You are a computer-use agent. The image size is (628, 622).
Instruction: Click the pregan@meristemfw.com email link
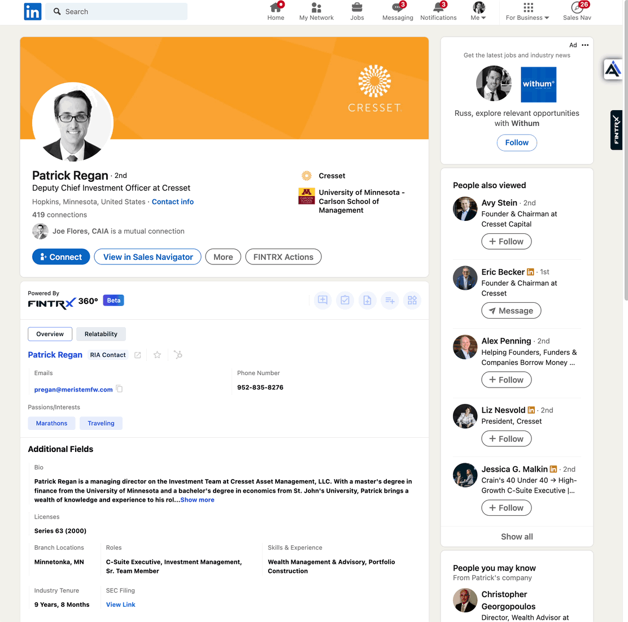pos(73,389)
